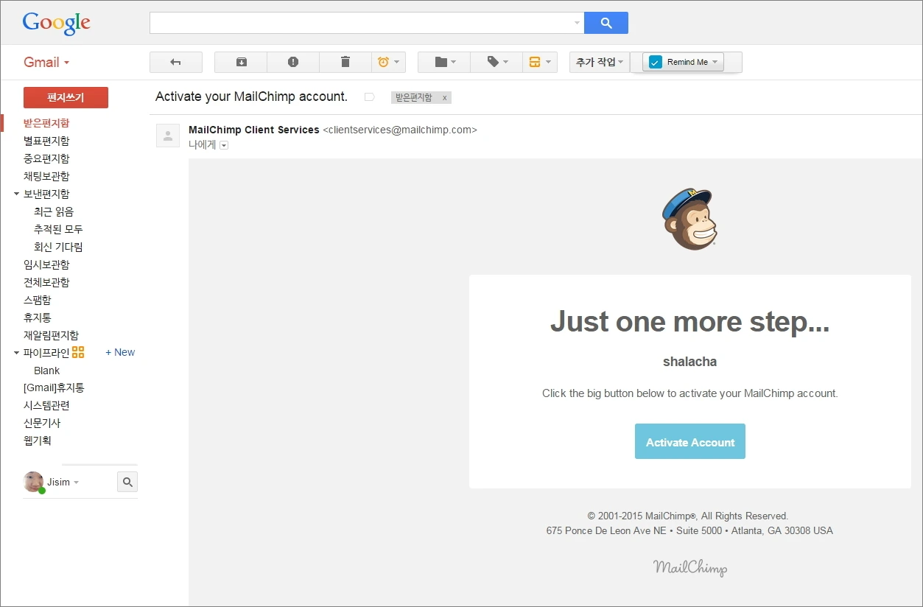923x607 pixels.
Task: Open the 휴지통 folder
Action: pos(37,317)
